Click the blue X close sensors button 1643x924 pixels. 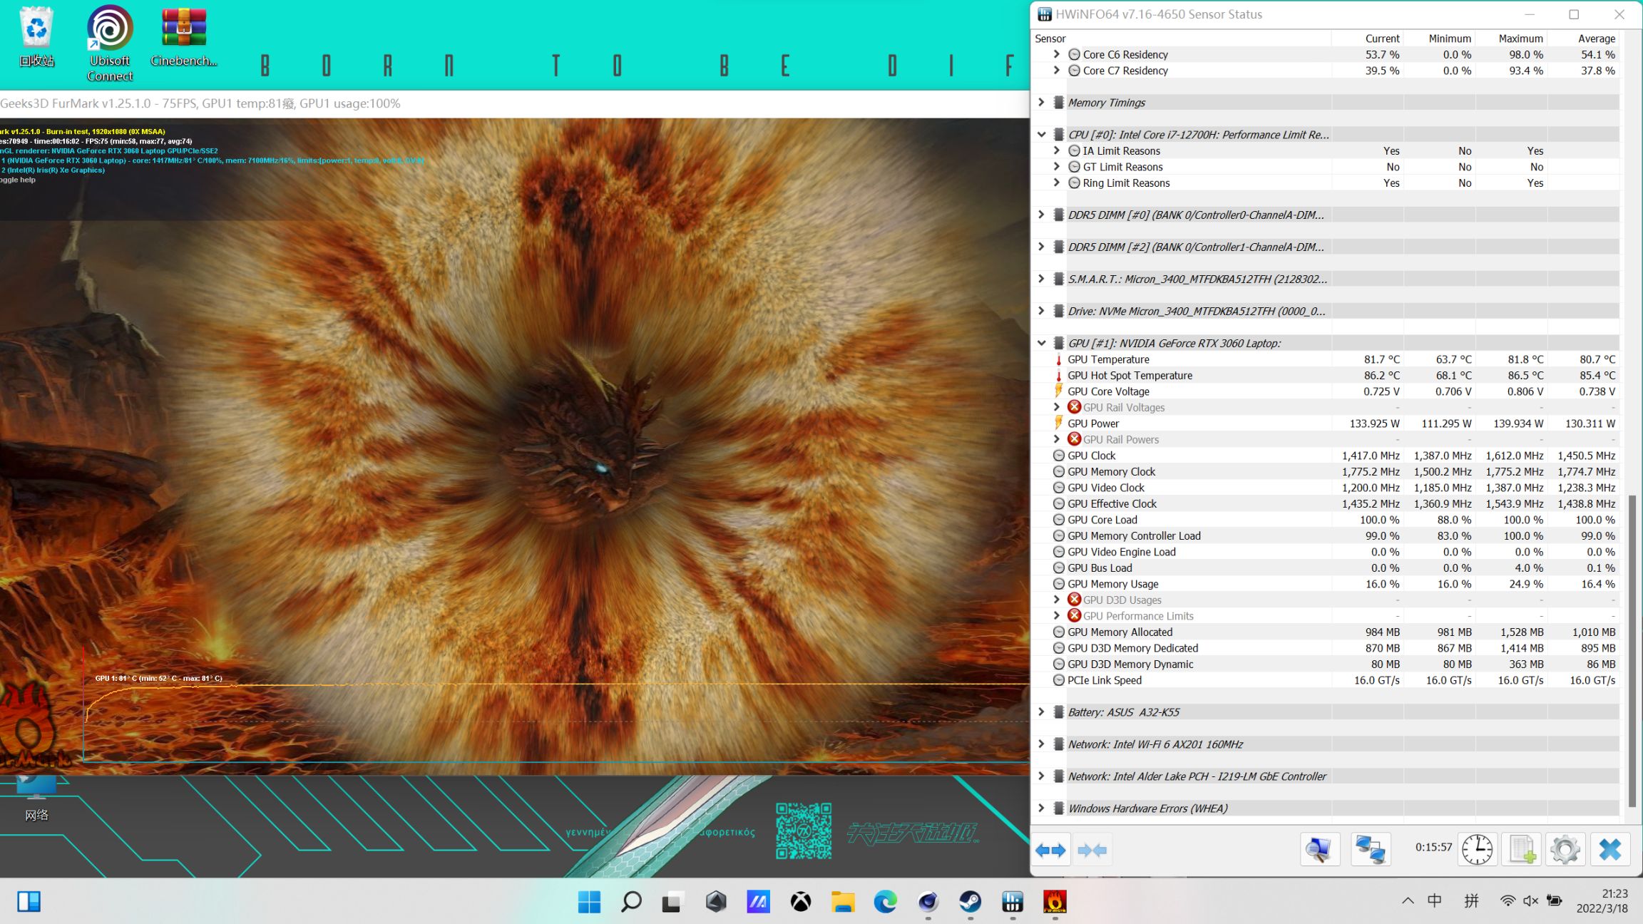click(1610, 849)
